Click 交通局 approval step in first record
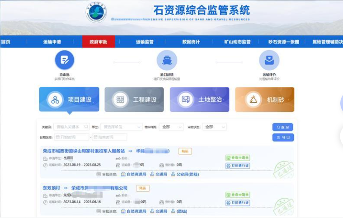 pyautogui.click(x=159, y=174)
